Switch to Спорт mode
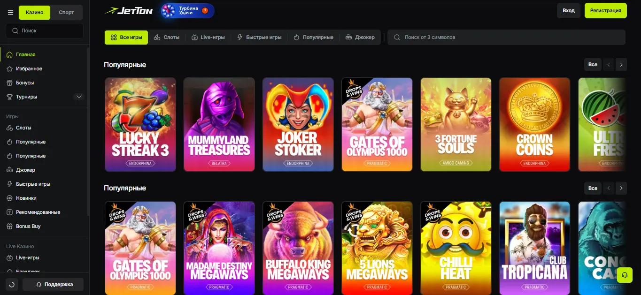 (x=66, y=13)
